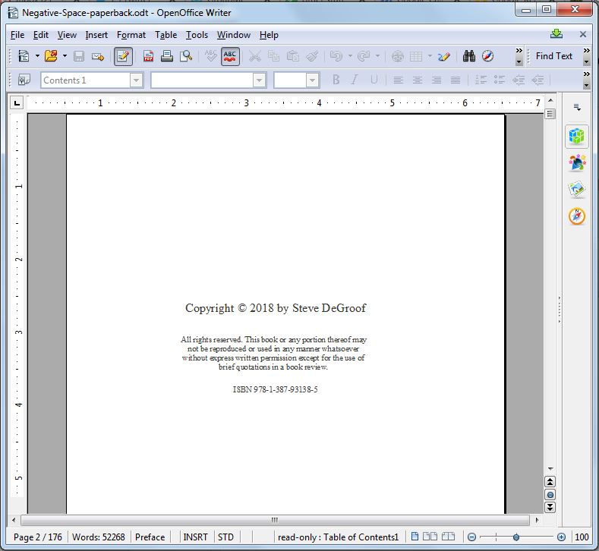Click the Open file folder icon

point(51,56)
